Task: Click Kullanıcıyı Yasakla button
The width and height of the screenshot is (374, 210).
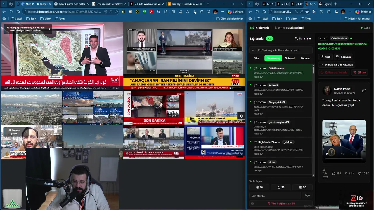Action: click(x=334, y=72)
